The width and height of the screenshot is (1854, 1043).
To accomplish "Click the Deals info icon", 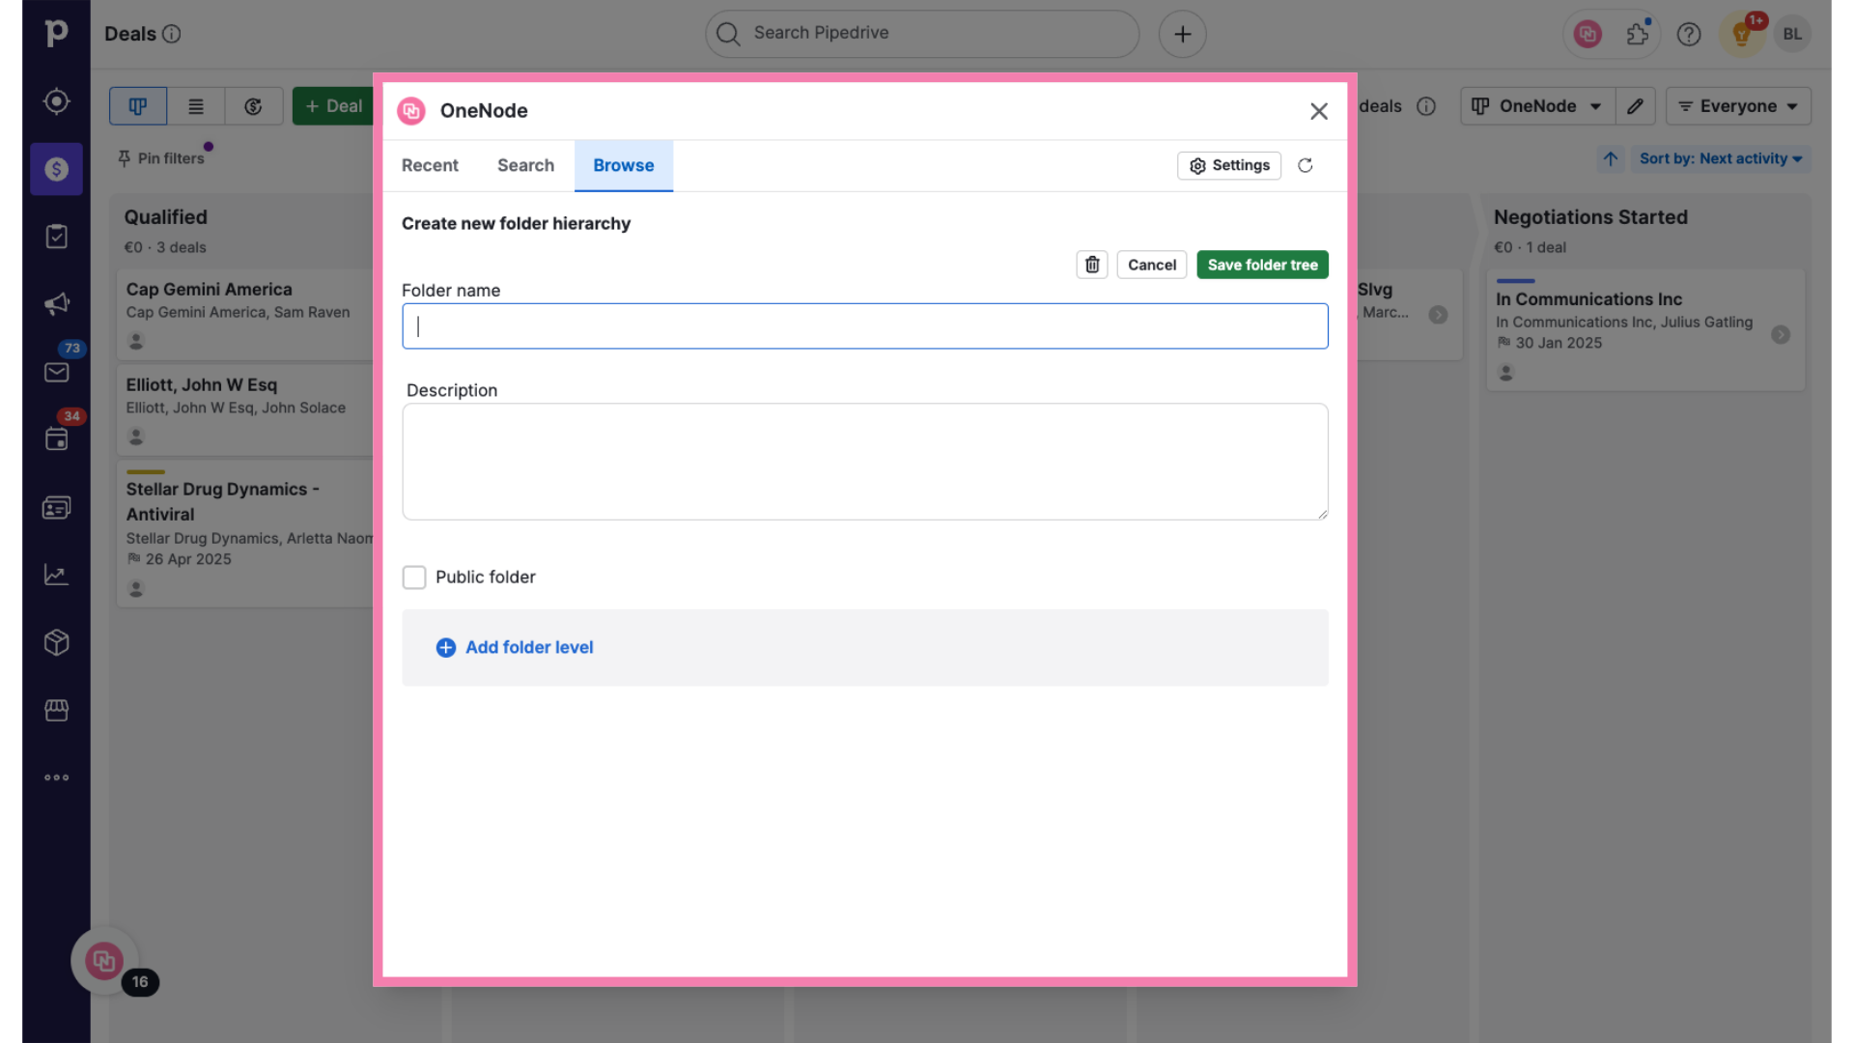I will coord(171,34).
